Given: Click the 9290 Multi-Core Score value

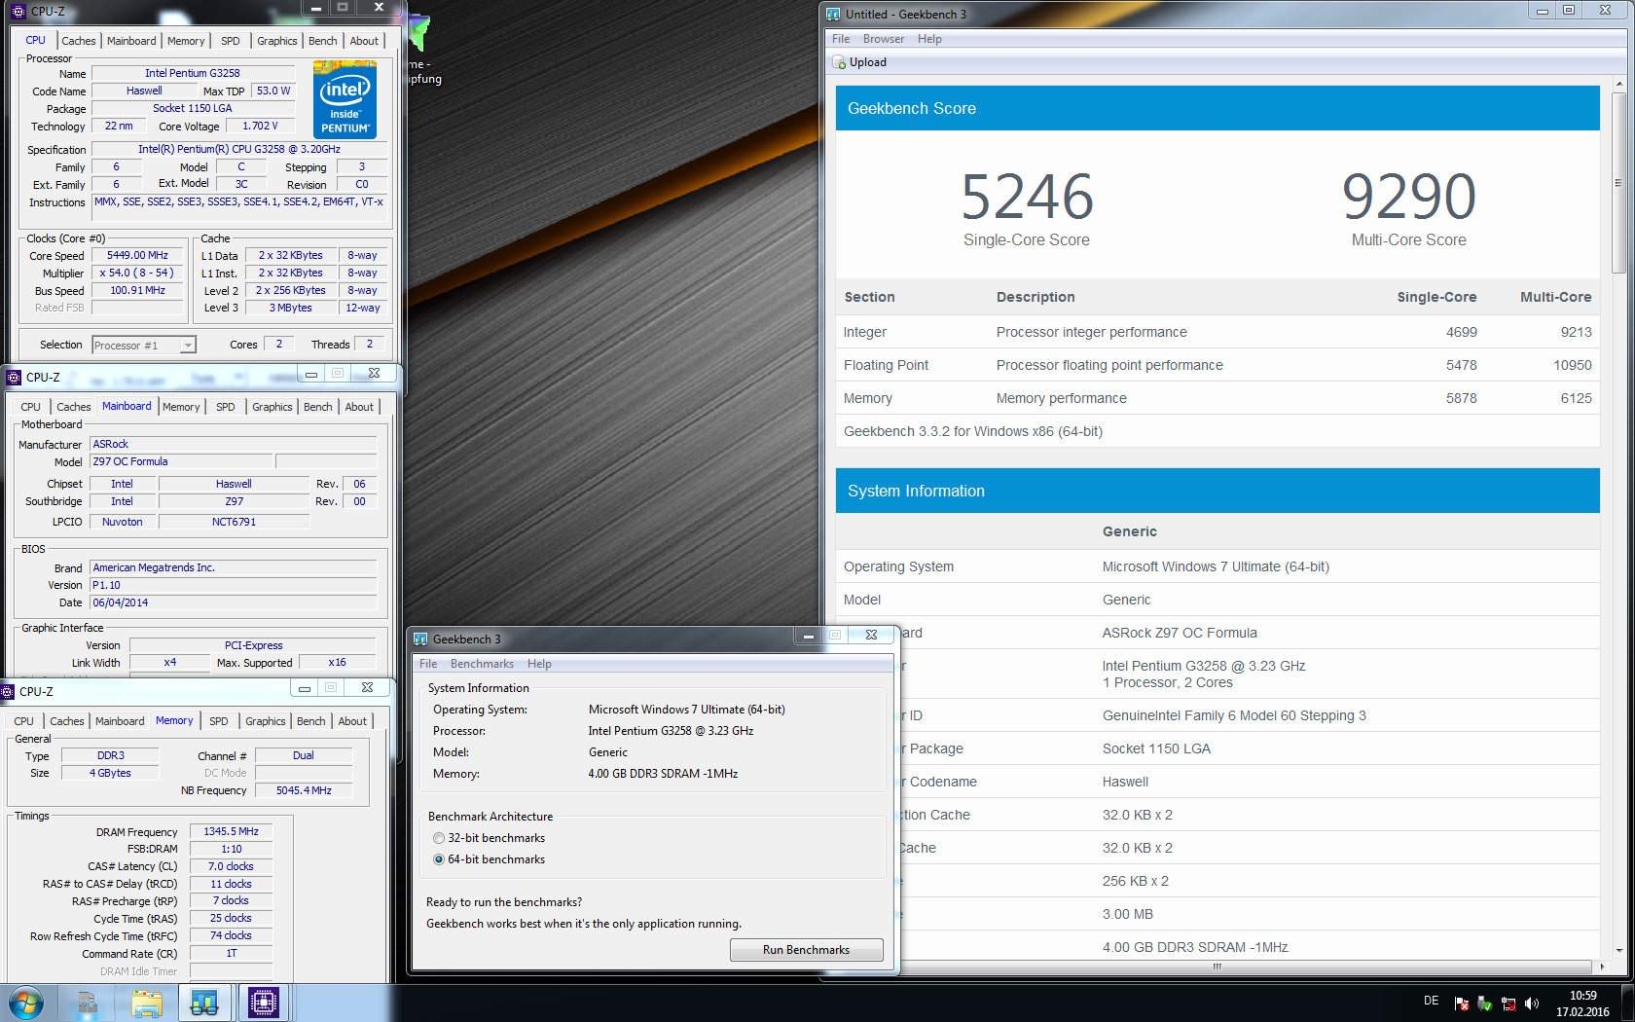Looking at the screenshot, I should tap(1408, 197).
